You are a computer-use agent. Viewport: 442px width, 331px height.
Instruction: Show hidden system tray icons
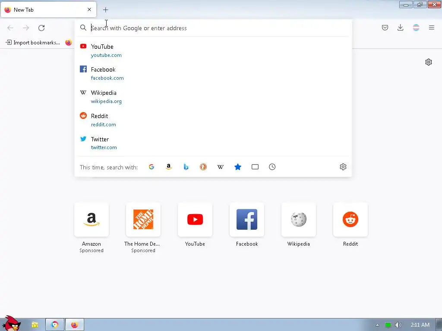coord(377,325)
